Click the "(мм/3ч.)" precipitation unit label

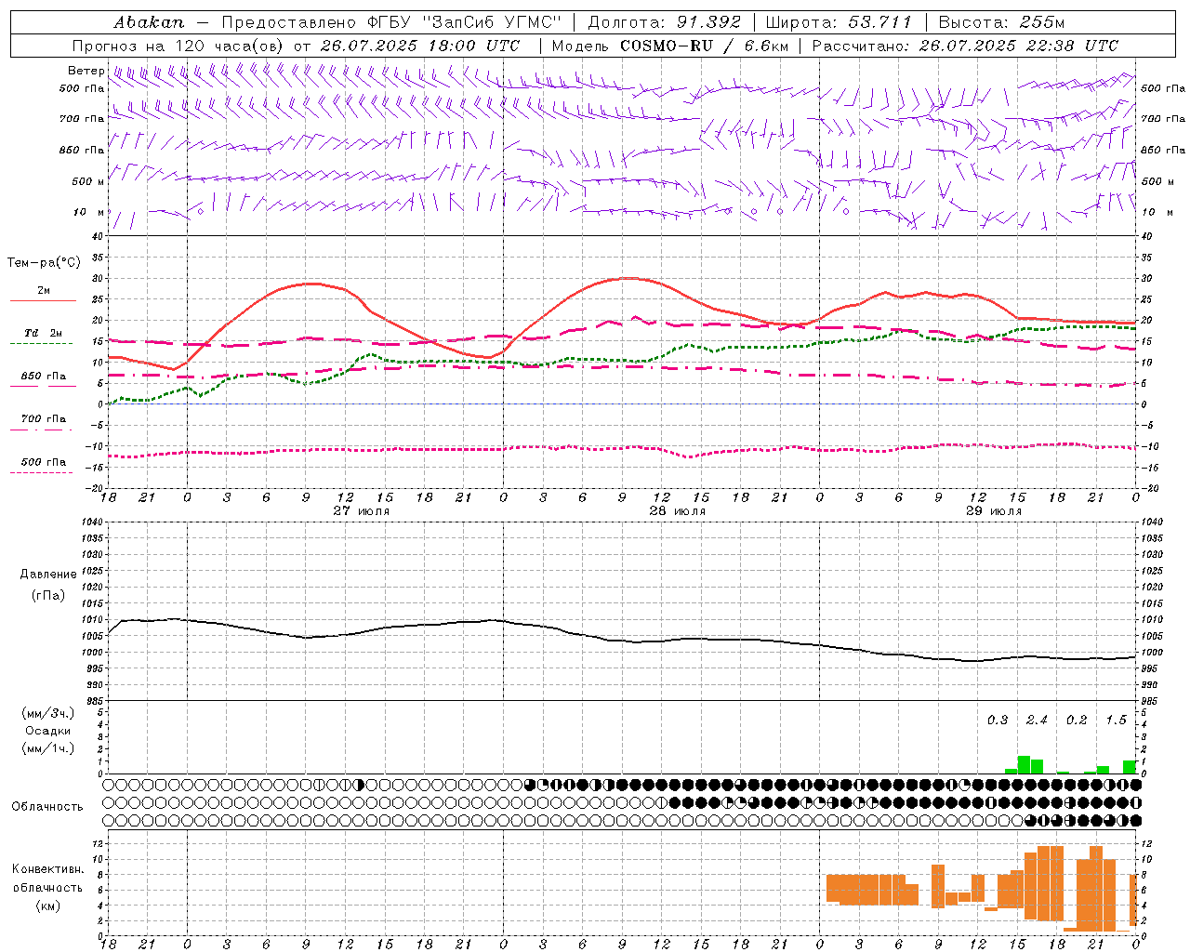point(48,713)
